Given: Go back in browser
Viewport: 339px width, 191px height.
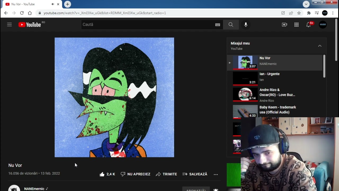Looking at the screenshot, I should pyautogui.click(x=6, y=13).
